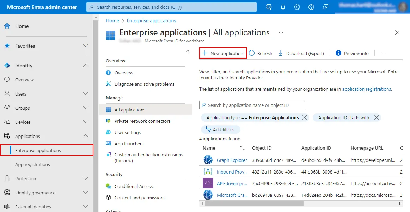Click the API-driven provisioning app icon
The width and height of the screenshot is (410, 212).
pyautogui.click(x=208, y=183)
